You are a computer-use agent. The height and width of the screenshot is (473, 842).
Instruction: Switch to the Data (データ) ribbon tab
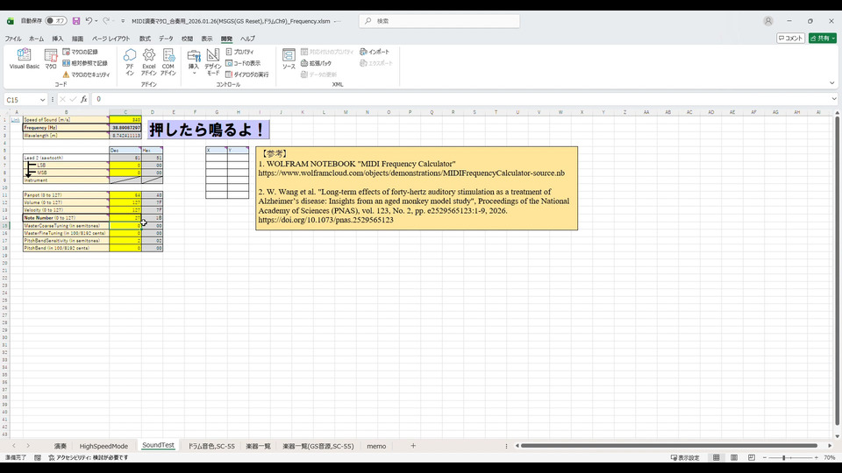tap(166, 39)
